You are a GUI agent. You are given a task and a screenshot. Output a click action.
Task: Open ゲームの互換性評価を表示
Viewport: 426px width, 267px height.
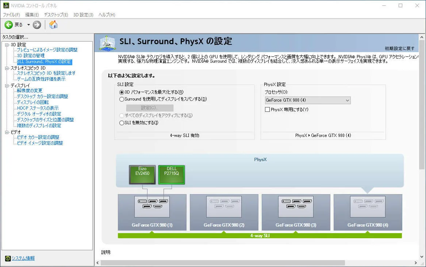pyautogui.click(x=41, y=79)
